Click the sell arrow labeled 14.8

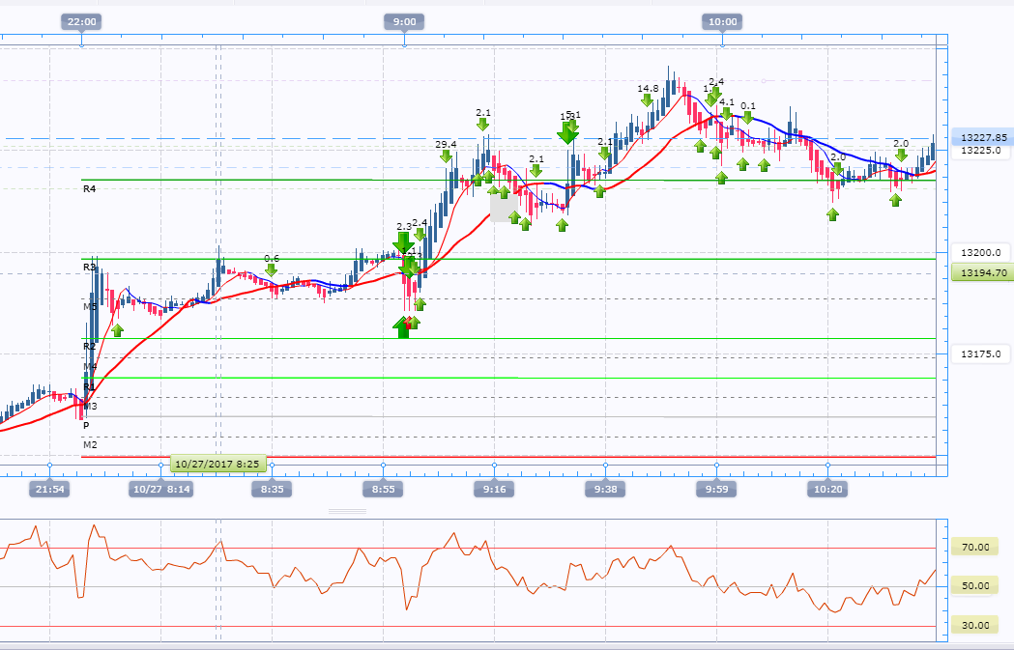point(647,100)
